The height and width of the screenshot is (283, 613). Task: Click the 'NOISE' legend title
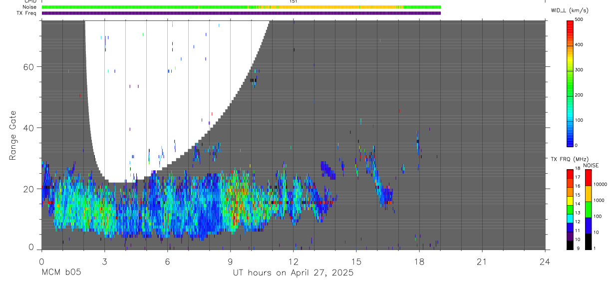click(x=591, y=166)
